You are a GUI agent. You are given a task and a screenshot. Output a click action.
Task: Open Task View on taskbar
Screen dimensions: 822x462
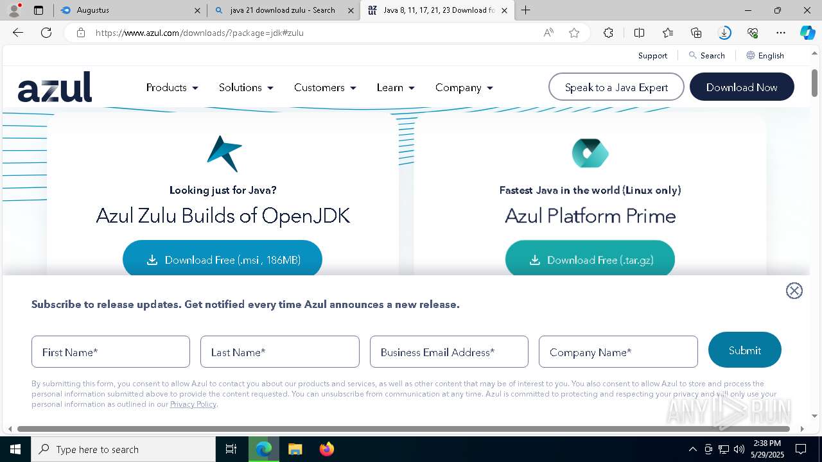(231, 449)
